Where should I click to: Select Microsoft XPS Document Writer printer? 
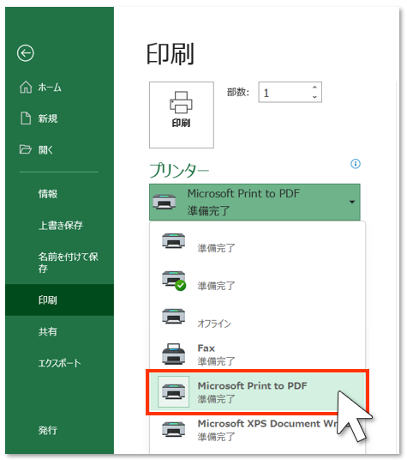pyautogui.click(x=258, y=430)
